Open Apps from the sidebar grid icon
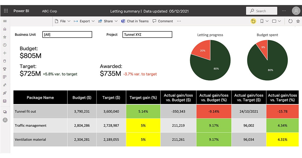The width and height of the screenshot is (302, 158). [x=5, y=77]
